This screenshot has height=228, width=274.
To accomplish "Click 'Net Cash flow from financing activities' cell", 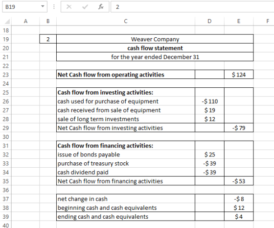I will pos(126,181).
